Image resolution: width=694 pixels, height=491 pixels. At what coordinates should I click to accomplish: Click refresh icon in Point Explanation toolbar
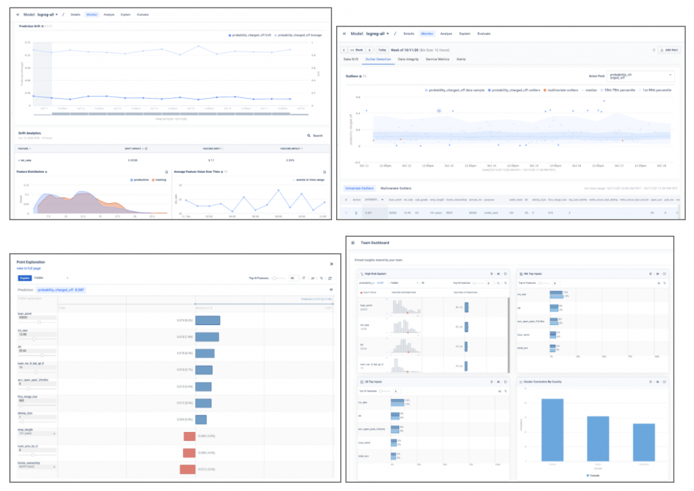330,278
